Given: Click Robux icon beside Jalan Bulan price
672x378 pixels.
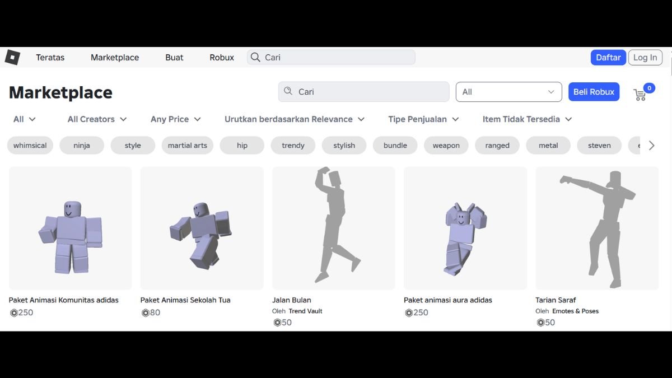Looking at the screenshot, I should click(x=277, y=323).
